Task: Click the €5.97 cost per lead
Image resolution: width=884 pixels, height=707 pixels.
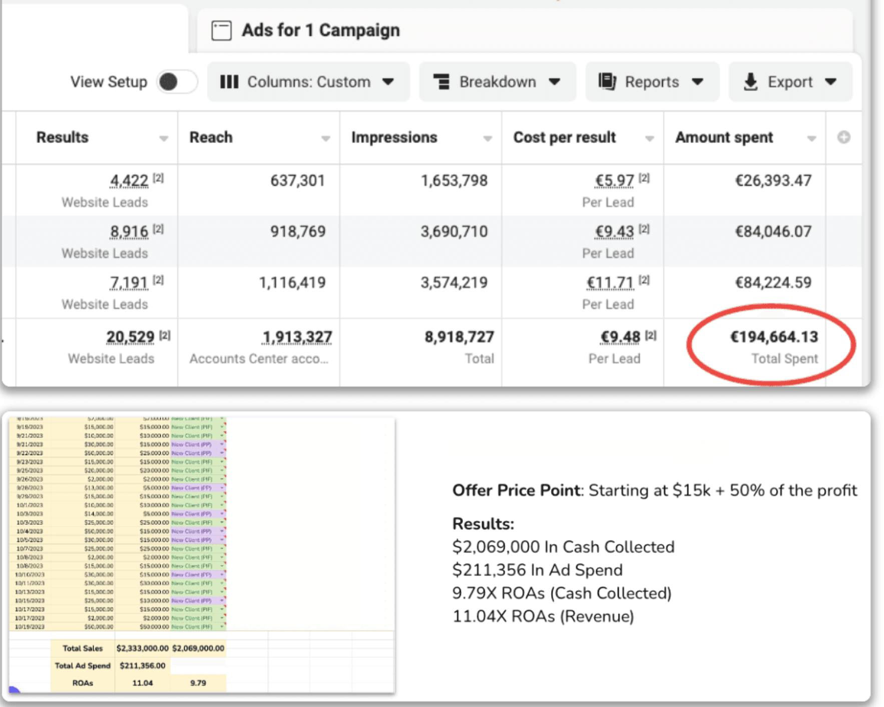Action: [614, 180]
